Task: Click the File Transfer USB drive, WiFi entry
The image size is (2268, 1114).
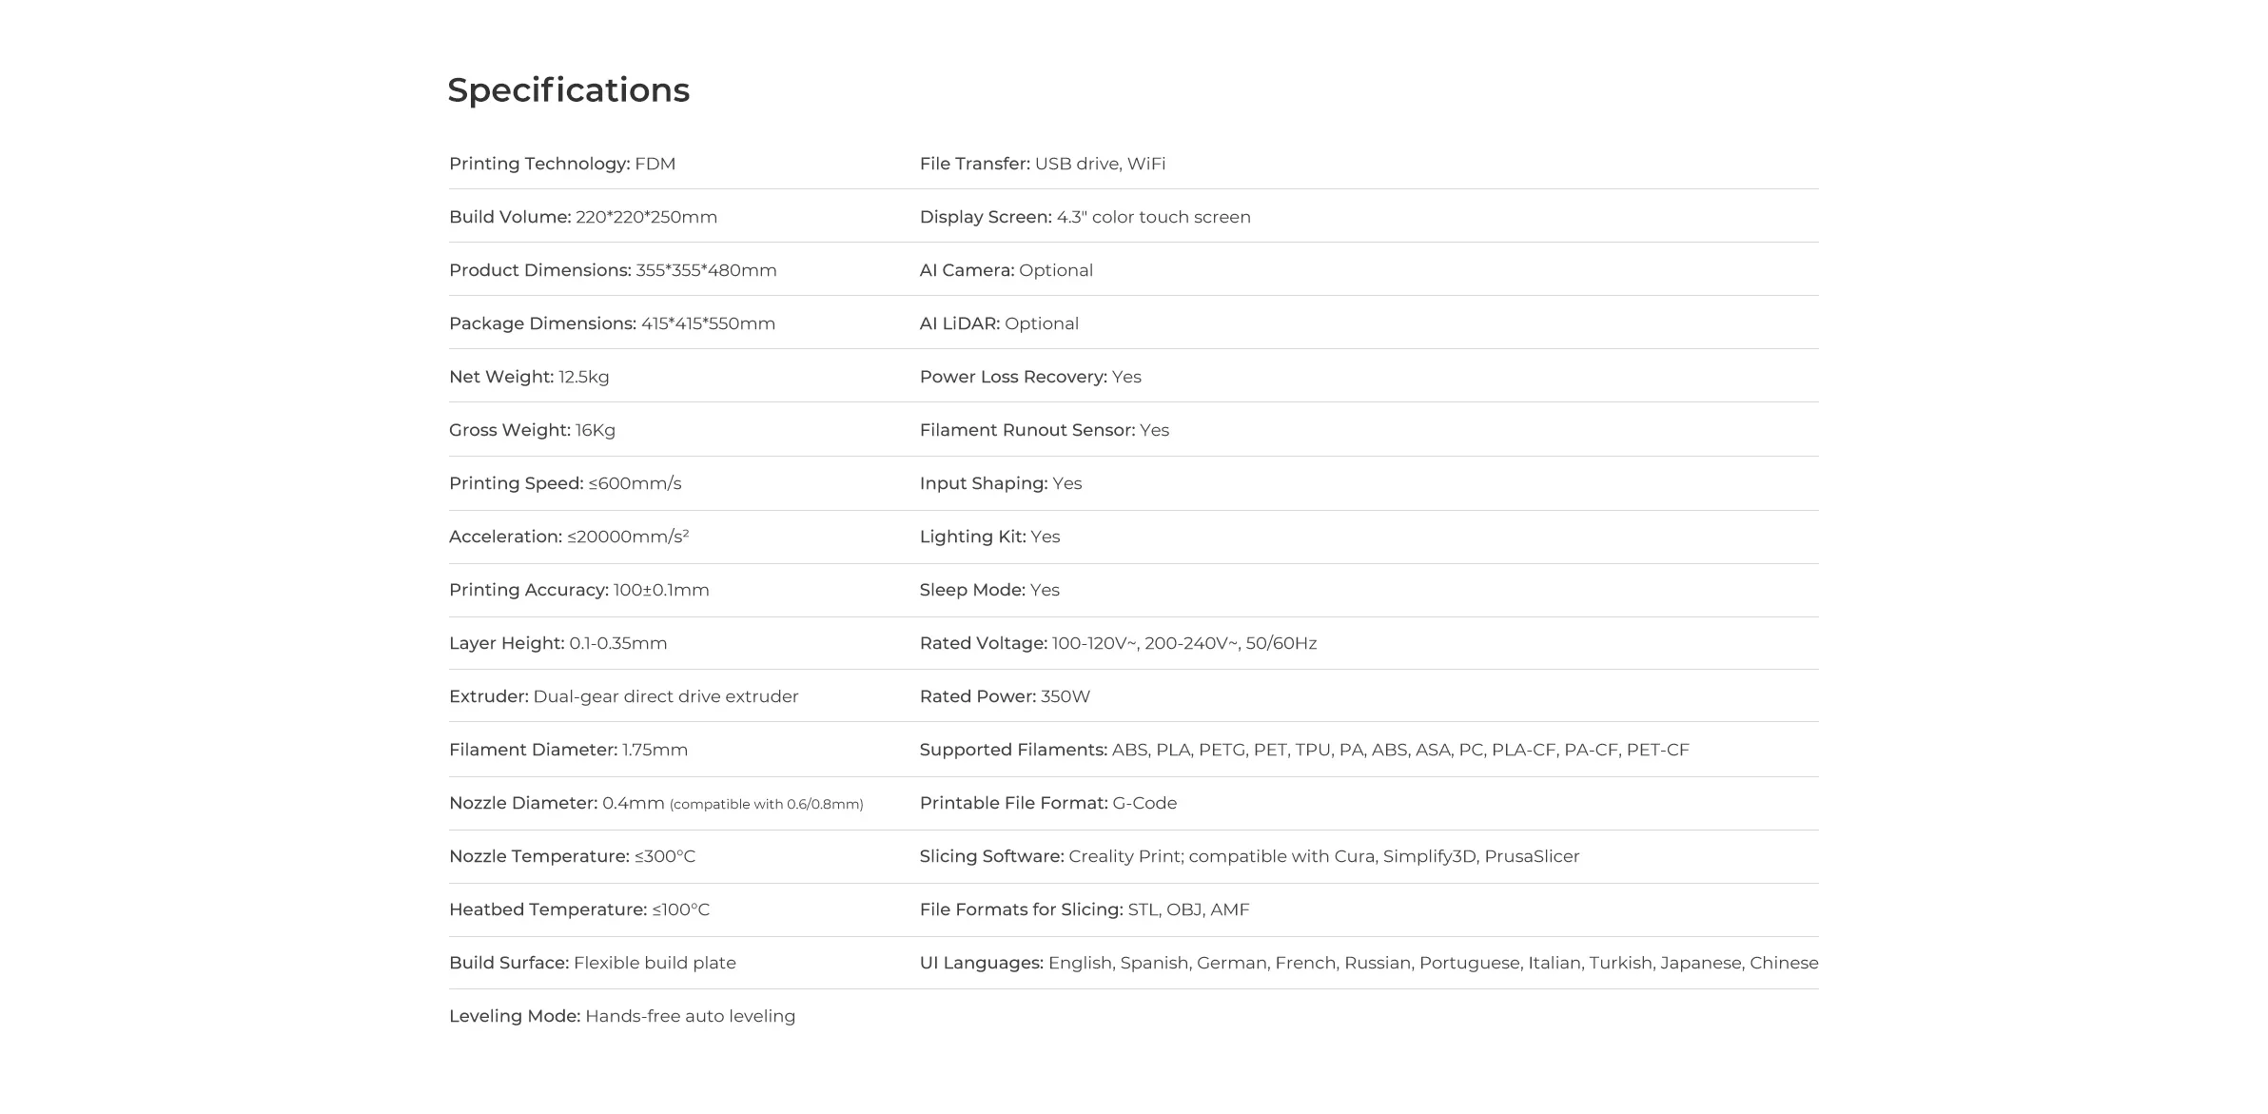Action: click(1043, 164)
